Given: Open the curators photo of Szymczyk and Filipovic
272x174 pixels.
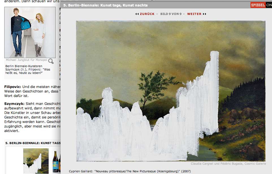Looking at the screenshot, I should [30, 32].
